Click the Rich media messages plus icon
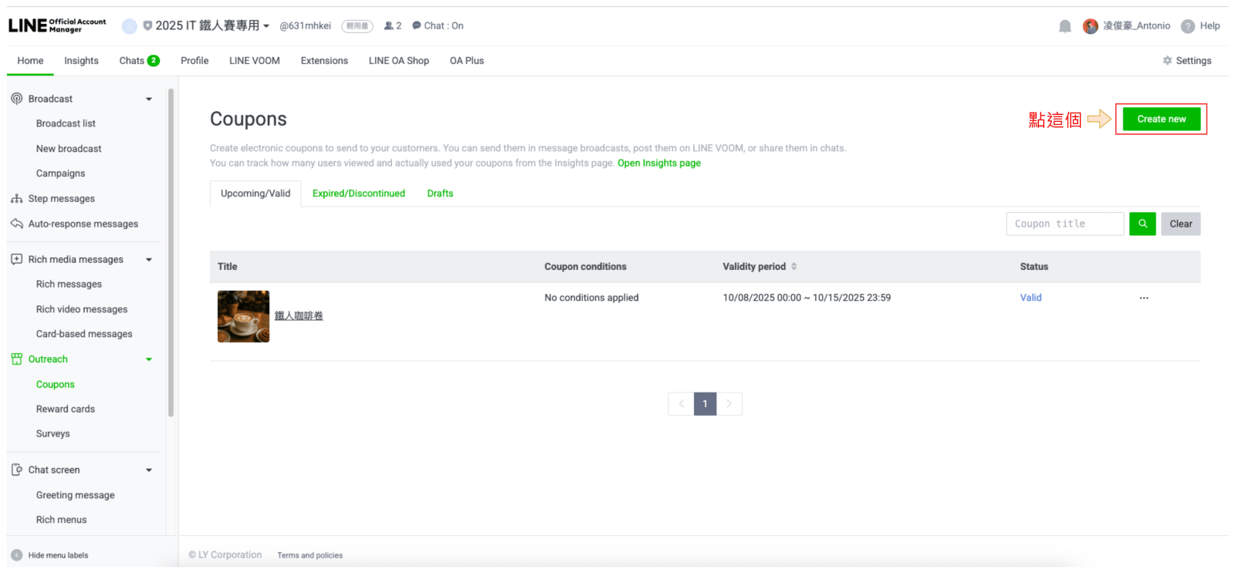 pyautogui.click(x=16, y=259)
